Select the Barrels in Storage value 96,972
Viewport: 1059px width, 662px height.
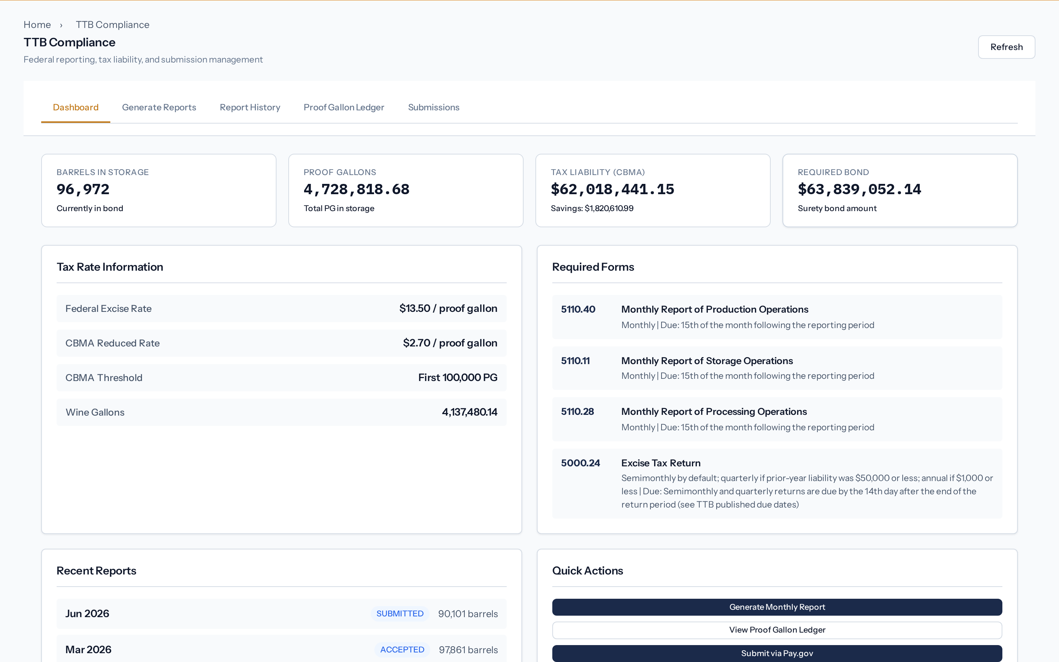coord(83,189)
